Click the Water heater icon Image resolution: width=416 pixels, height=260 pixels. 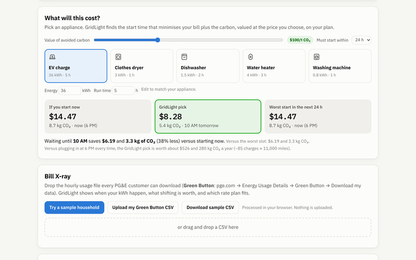[250, 57]
